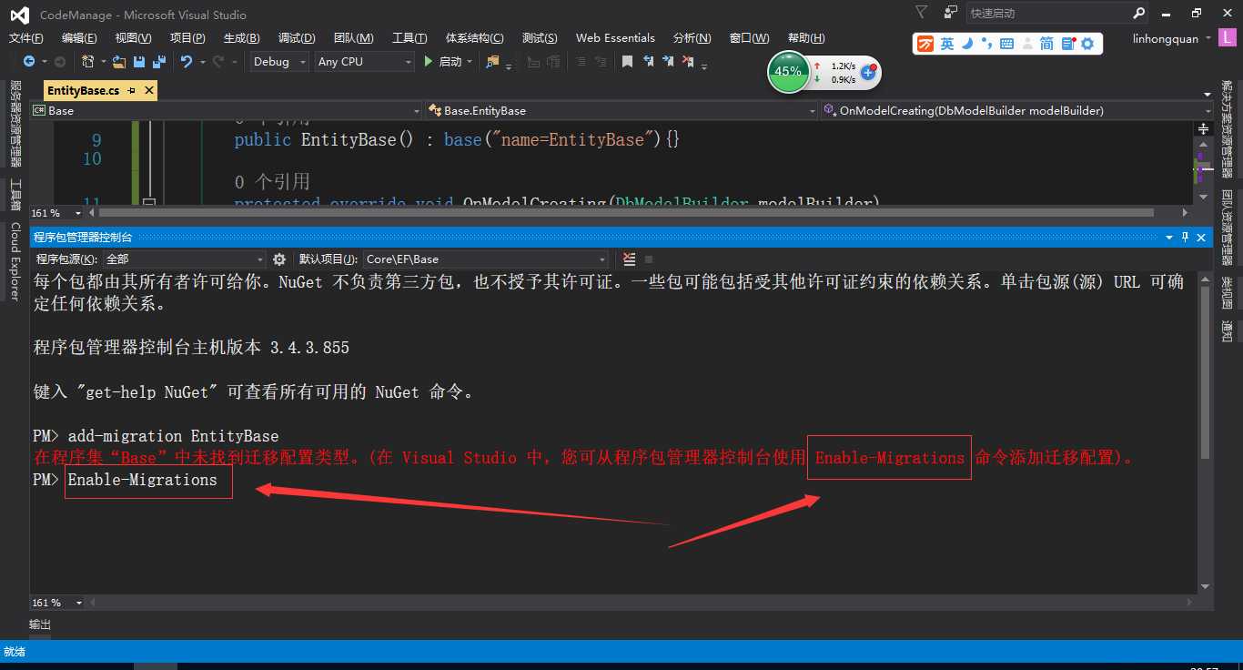Open the package source 全部 dropdown
This screenshot has width=1243, height=670.
(x=185, y=259)
